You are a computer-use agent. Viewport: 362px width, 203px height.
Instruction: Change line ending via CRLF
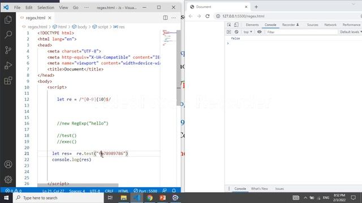tap(109, 191)
